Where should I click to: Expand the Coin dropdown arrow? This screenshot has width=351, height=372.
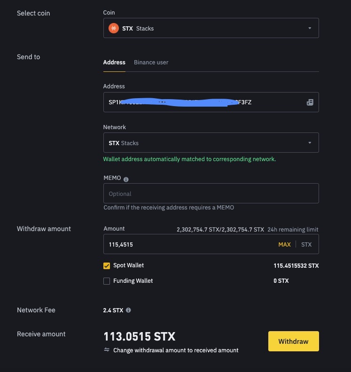pyautogui.click(x=310, y=29)
